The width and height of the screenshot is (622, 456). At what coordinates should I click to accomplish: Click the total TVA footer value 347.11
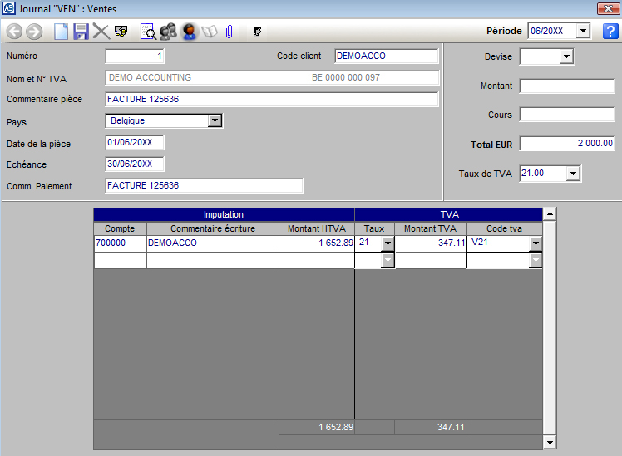point(451,427)
